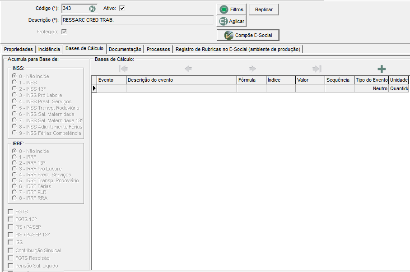410x272 pixels.
Task: Click the current row indicator arrow
Action: 94,88
